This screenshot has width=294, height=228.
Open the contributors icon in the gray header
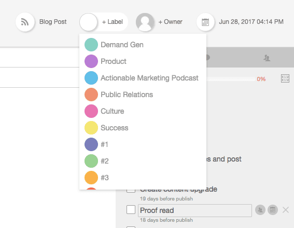coord(267,58)
